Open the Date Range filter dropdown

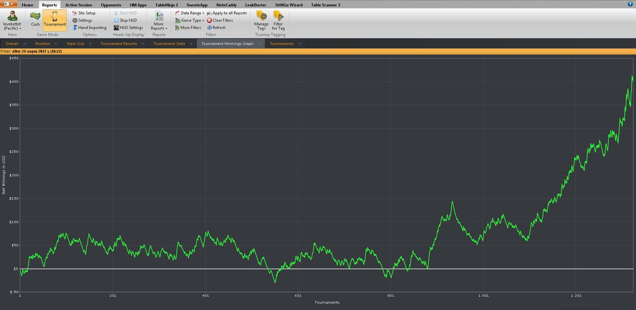[189, 13]
